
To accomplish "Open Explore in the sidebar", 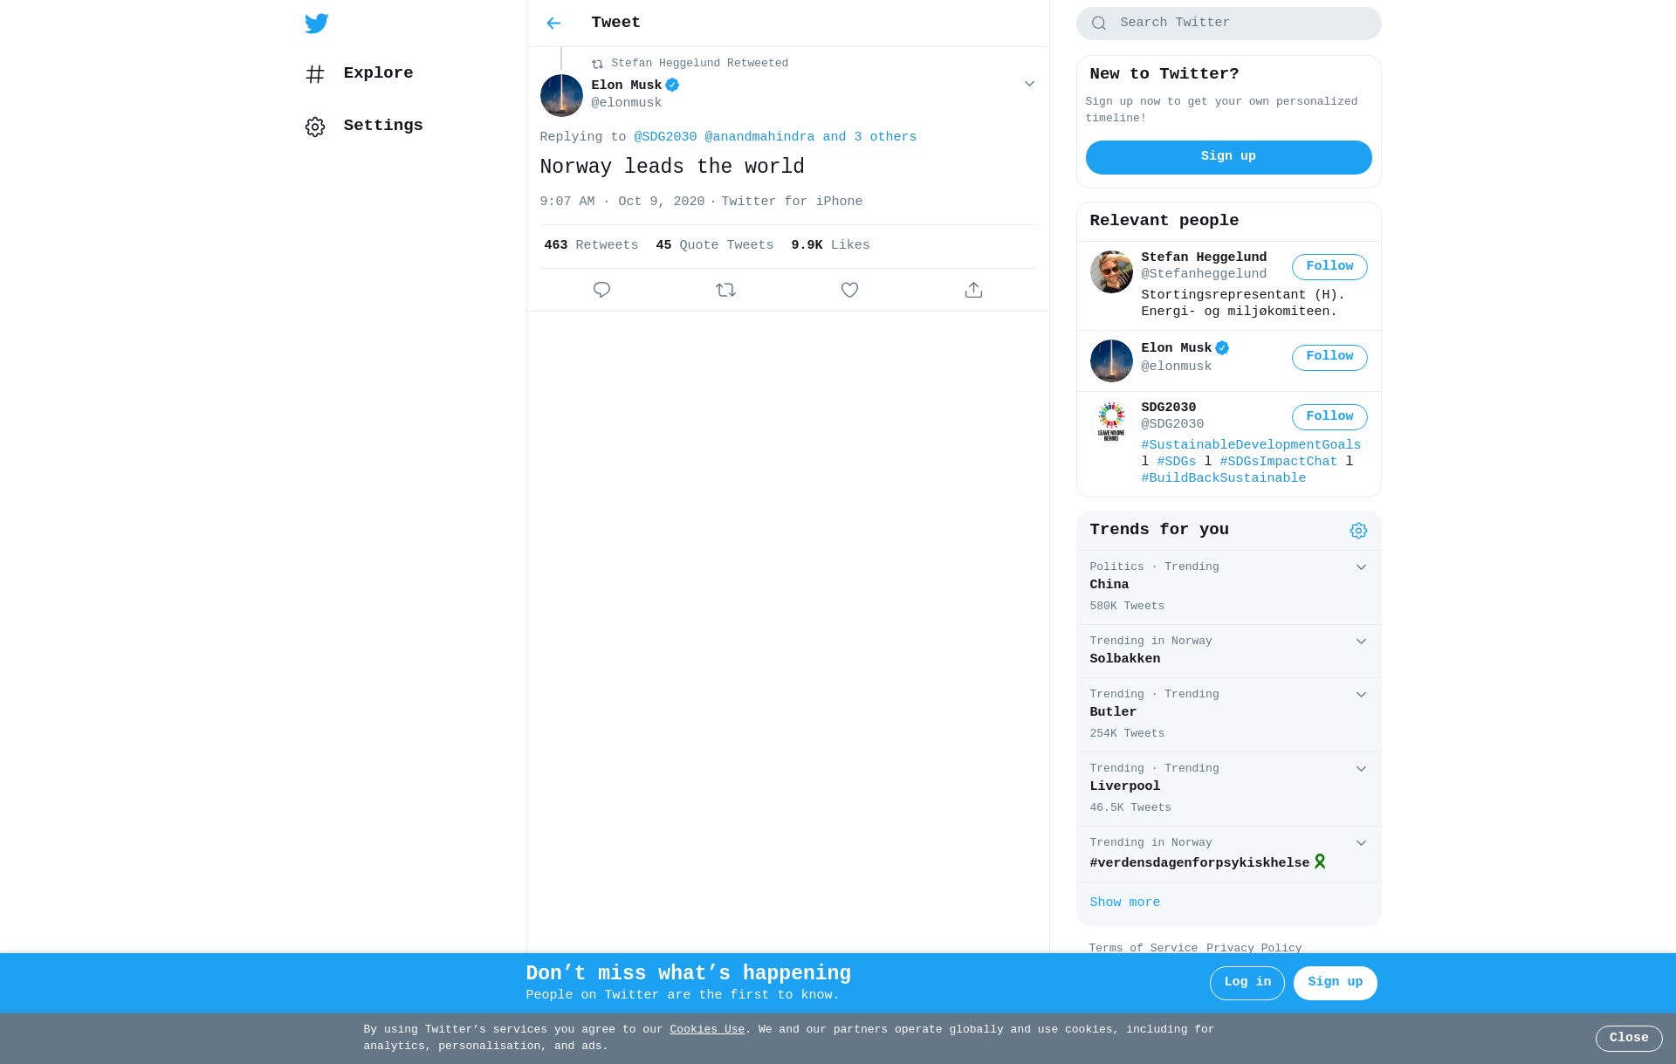I will click(x=359, y=73).
